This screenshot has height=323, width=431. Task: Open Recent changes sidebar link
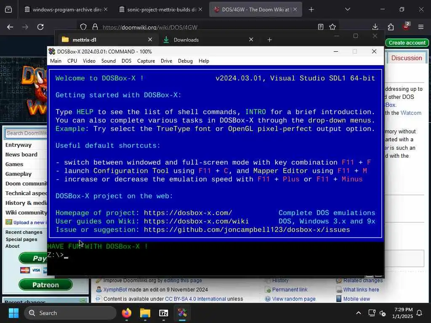click(x=24, y=232)
